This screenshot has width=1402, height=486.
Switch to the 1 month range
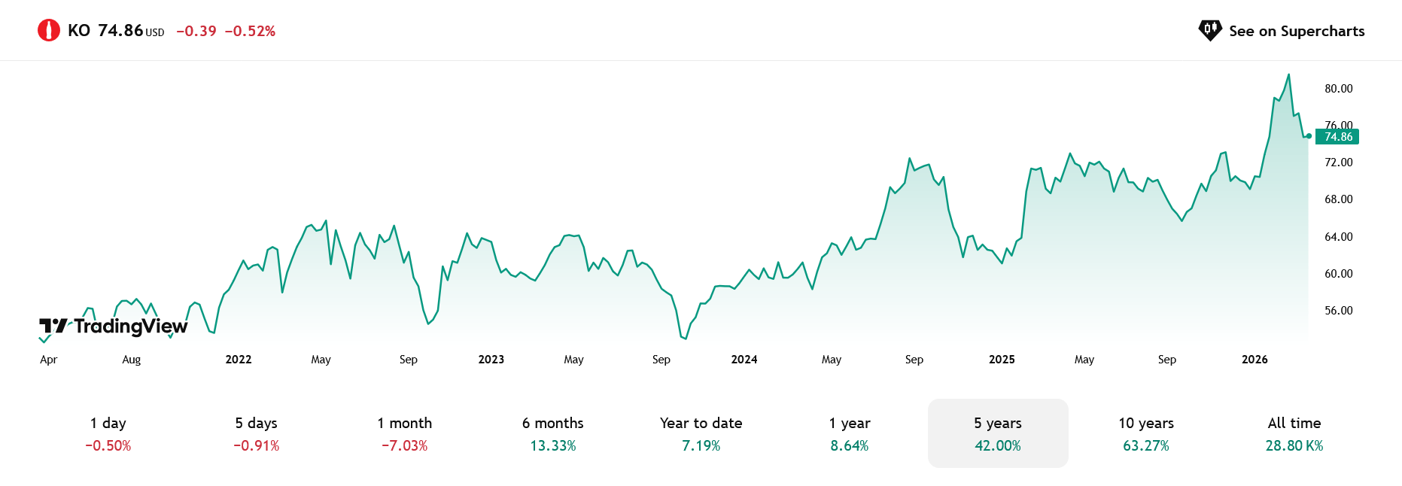(x=405, y=433)
